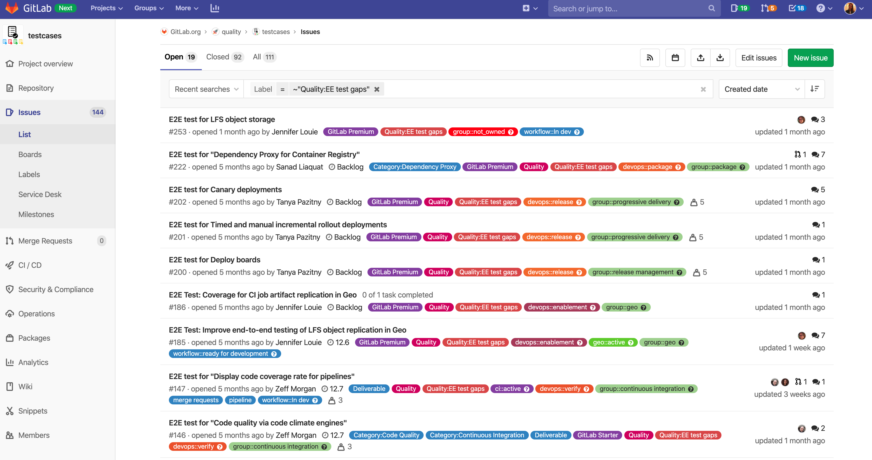
Task: Click the GitLab fox logo
Action: [x=12, y=8]
